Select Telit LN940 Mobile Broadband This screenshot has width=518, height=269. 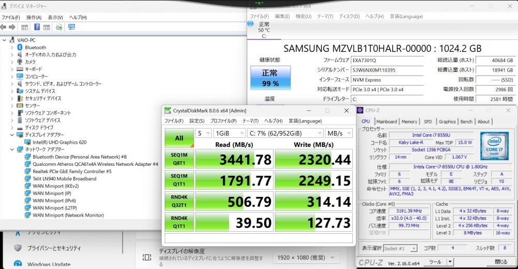(x=64, y=178)
